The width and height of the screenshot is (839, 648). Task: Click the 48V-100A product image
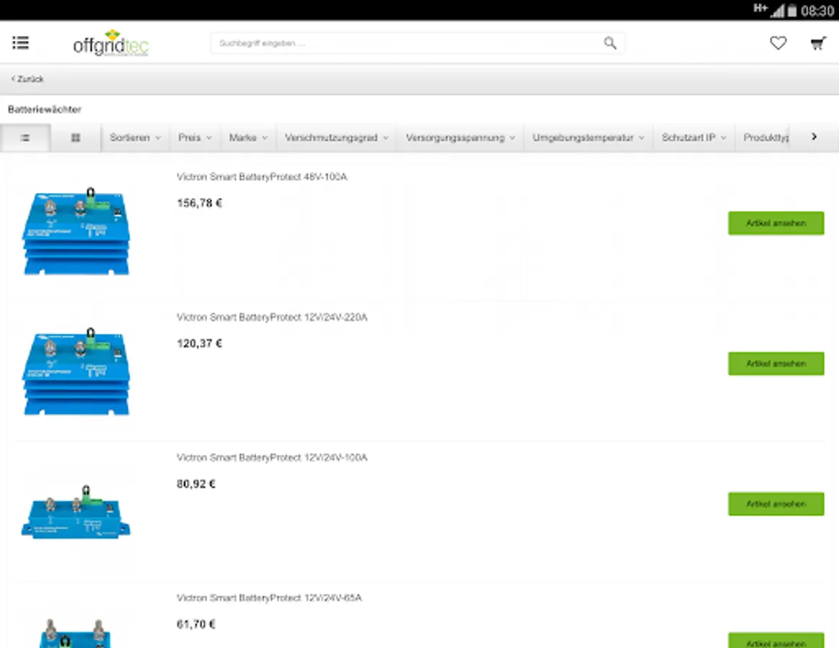[x=76, y=231]
